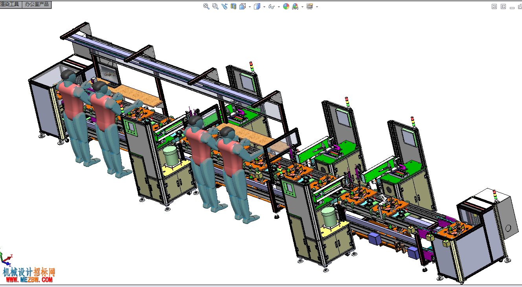Click the View Orientation cube icon
The height and width of the screenshot is (287, 522).
tap(243, 6)
